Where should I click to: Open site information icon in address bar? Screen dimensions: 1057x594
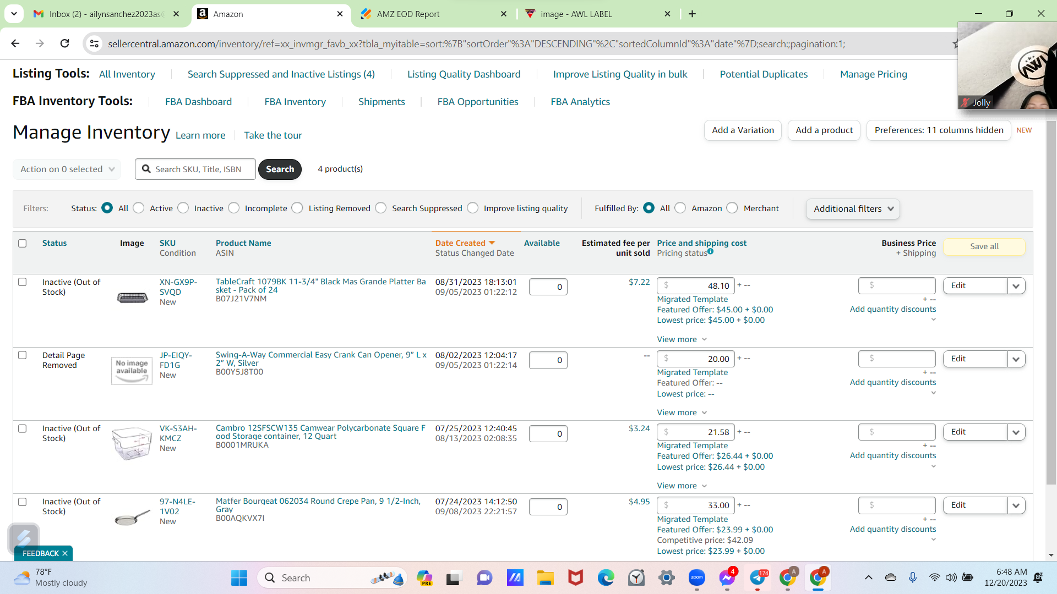[x=94, y=43]
